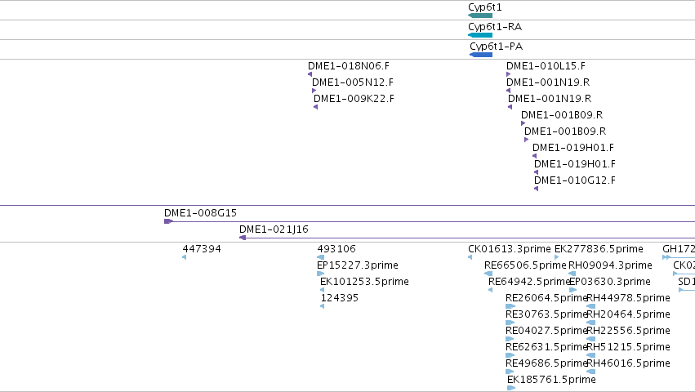The height and width of the screenshot is (392, 695).
Task: Open the CK01613.3prime EST feature
Action: pyautogui.click(x=470, y=257)
